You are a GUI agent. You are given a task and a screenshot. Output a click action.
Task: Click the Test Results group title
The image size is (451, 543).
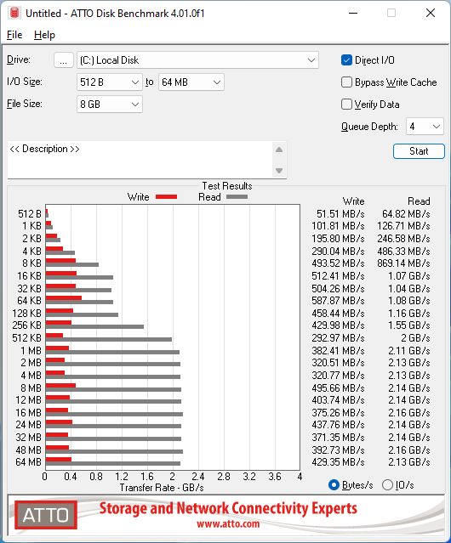(x=227, y=186)
